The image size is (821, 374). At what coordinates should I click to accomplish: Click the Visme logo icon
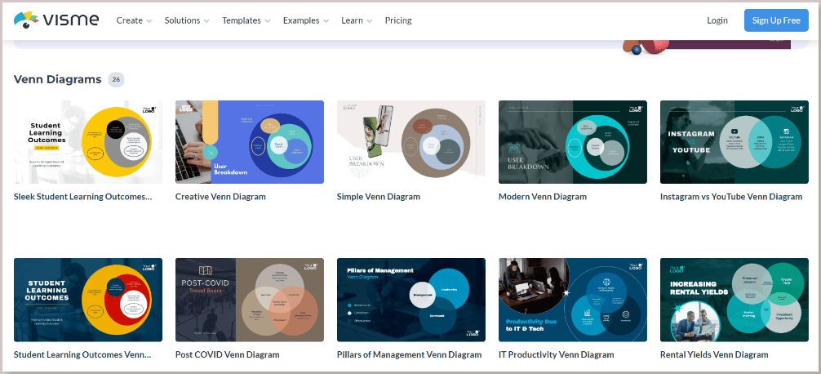point(25,20)
